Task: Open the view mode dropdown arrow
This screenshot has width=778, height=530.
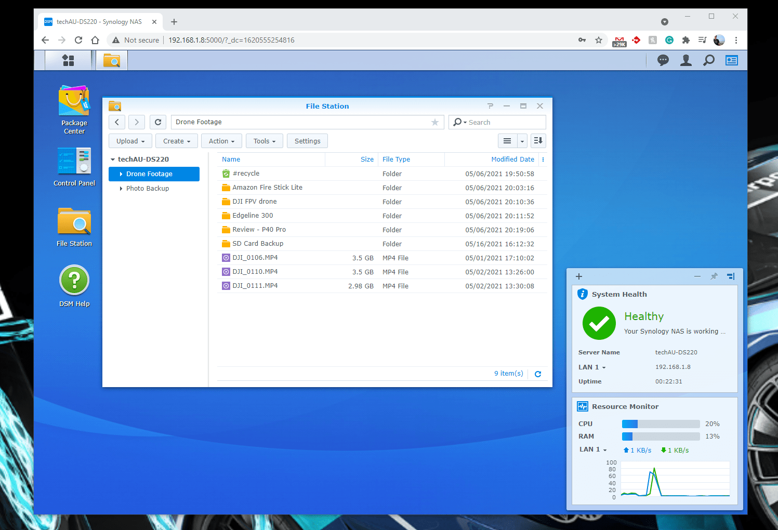Action: (x=522, y=141)
